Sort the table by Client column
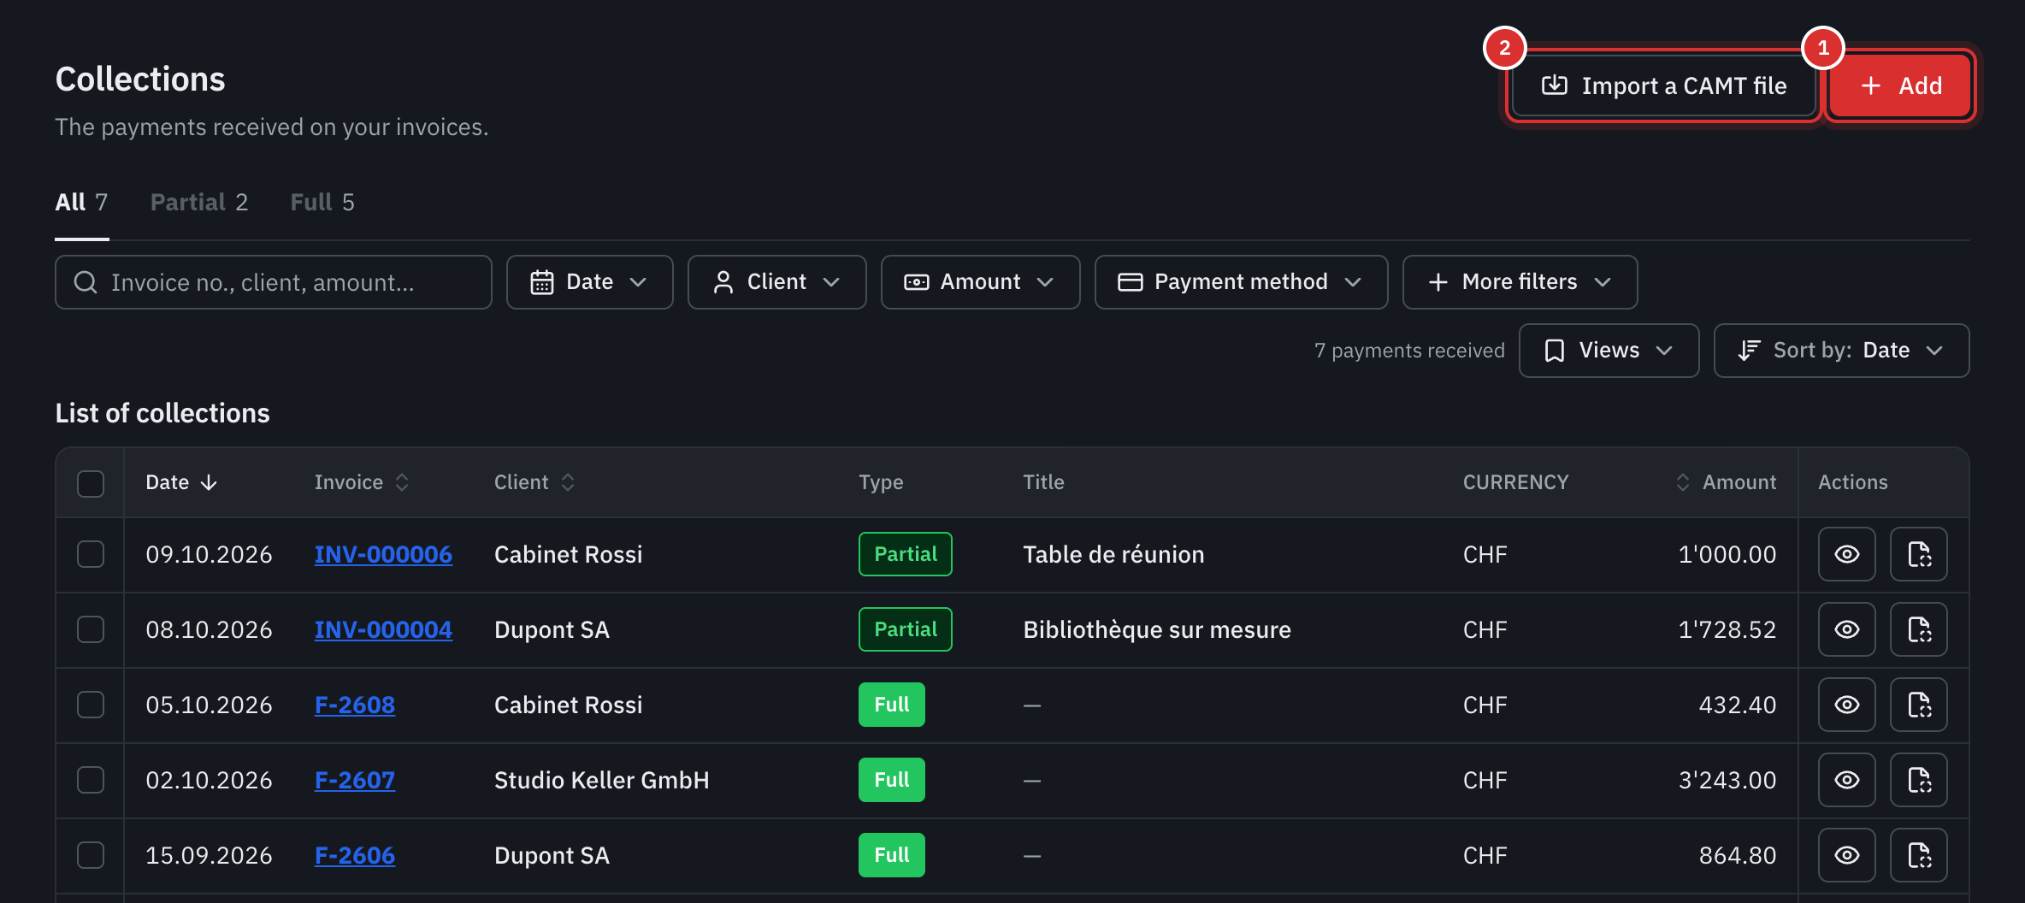The image size is (2025, 903). click(x=534, y=482)
